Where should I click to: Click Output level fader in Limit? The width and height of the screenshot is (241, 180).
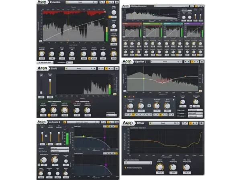click(50, 80)
